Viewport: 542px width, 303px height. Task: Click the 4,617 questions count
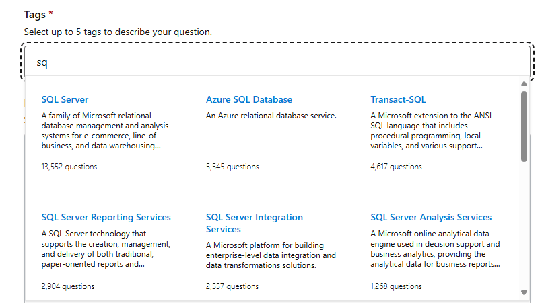397,166
